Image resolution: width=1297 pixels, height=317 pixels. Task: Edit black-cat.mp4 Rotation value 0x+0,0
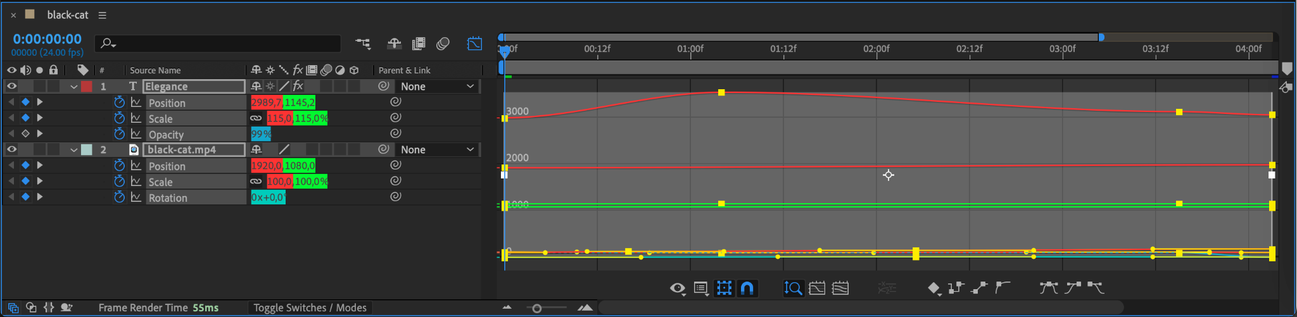(x=268, y=197)
